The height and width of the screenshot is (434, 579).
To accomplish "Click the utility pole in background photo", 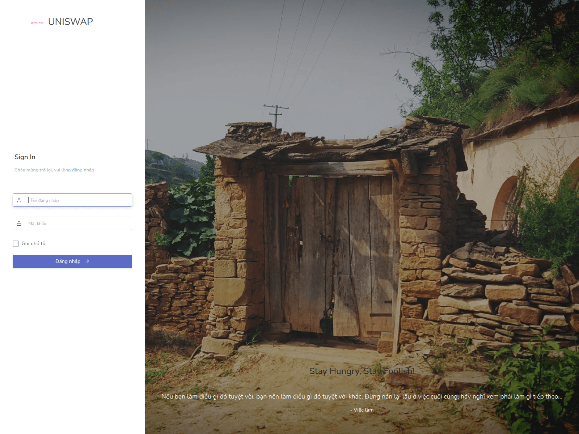I will 276,115.
